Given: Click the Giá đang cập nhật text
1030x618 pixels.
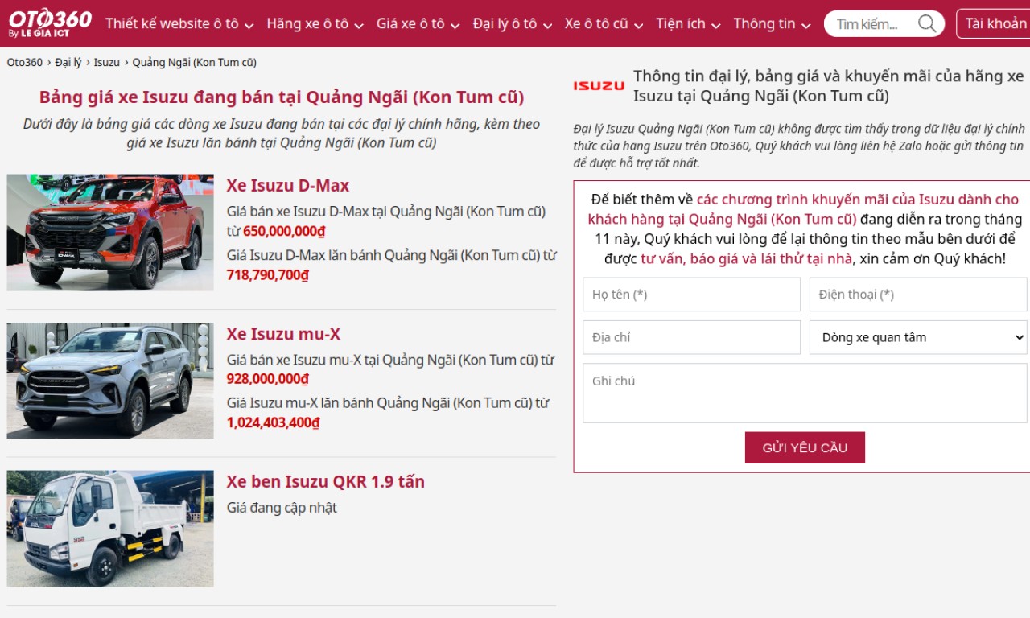Looking at the screenshot, I should click(282, 507).
